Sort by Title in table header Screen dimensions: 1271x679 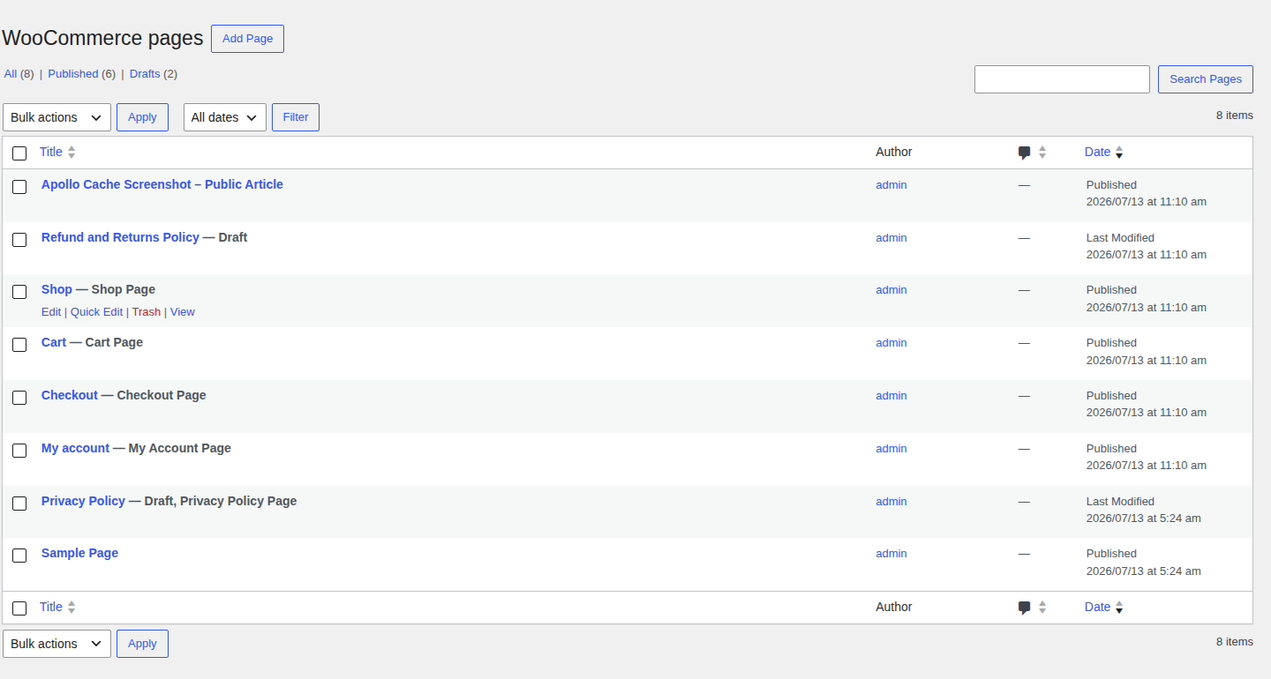pyautogui.click(x=51, y=152)
